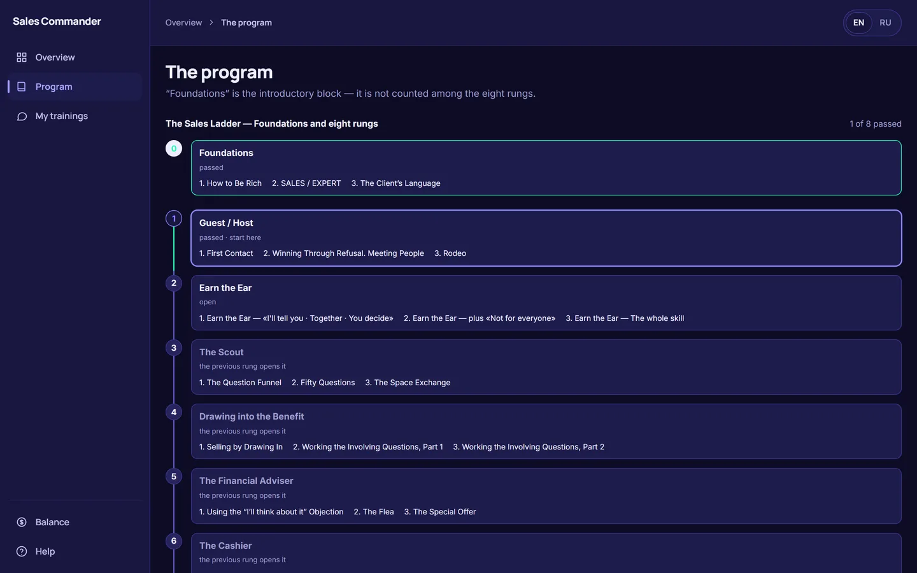Click lesson "1. Selling by Drawing In"
Screen dimensions: 917x573
pyautogui.click(x=241, y=447)
